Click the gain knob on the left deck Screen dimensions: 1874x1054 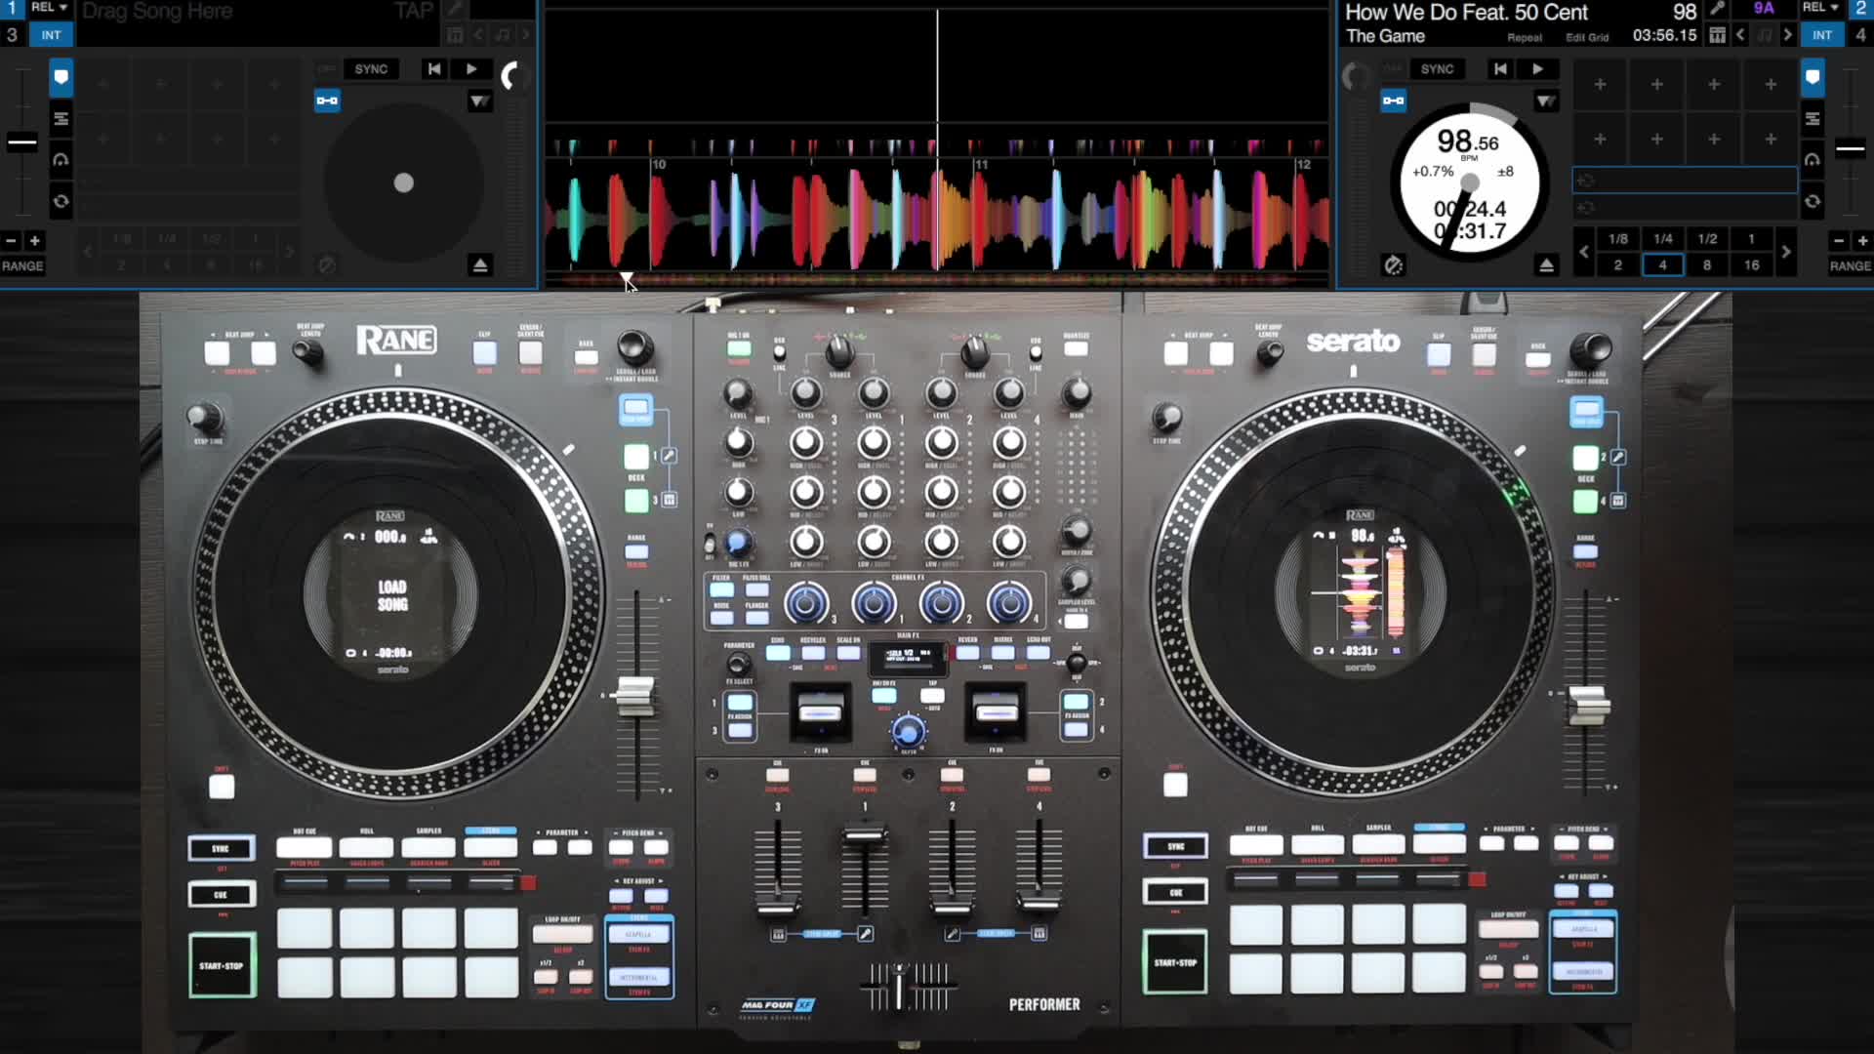(513, 76)
